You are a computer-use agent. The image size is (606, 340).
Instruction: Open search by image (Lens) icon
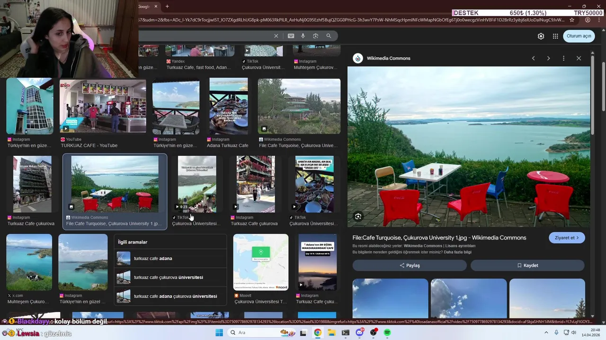click(x=315, y=36)
